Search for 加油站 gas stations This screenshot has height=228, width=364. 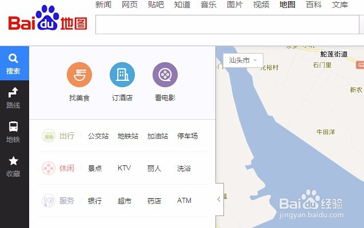(x=158, y=136)
